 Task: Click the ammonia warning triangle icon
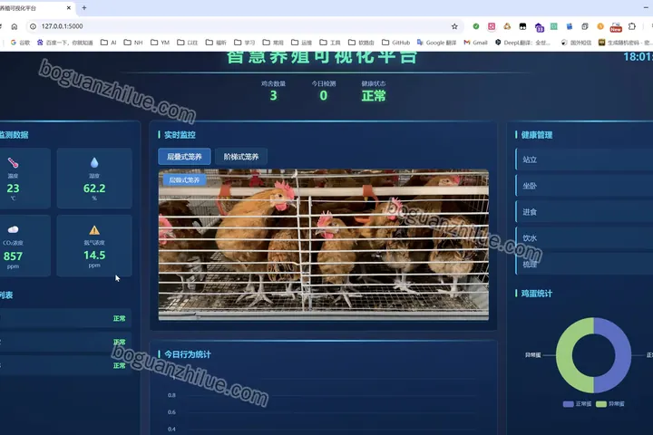(94, 230)
